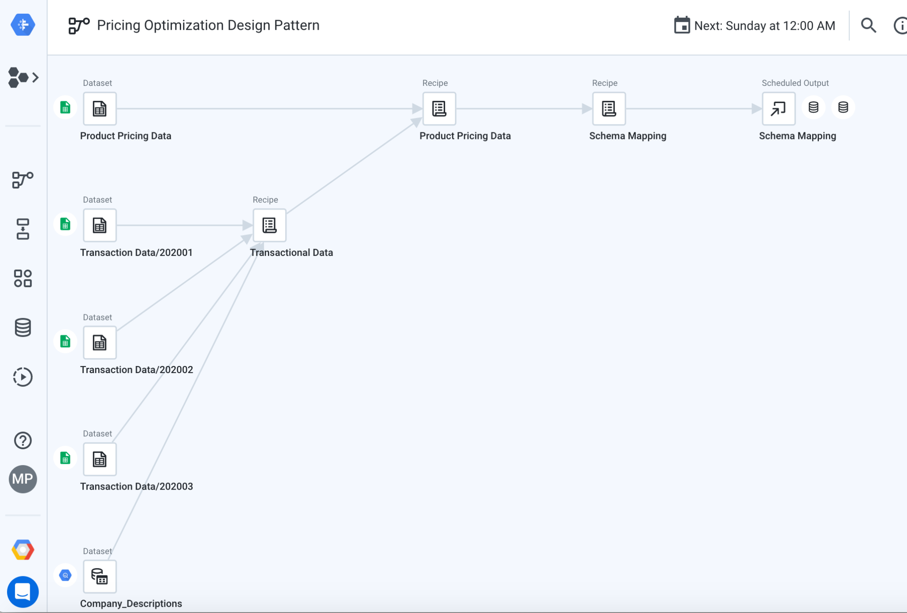Select the Product Pricing Data recipe node

[x=439, y=109]
